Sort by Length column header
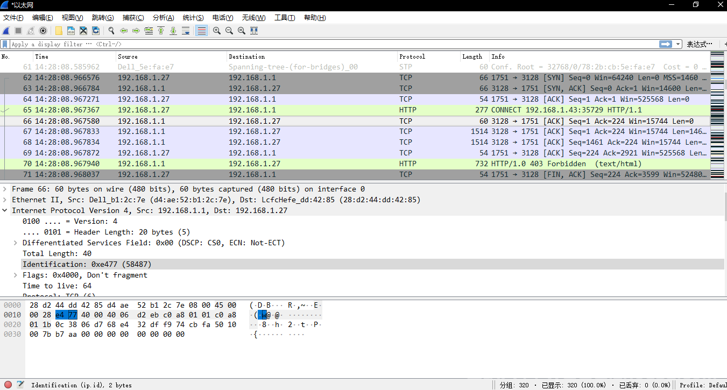The width and height of the screenshot is (727, 390). pos(475,56)
